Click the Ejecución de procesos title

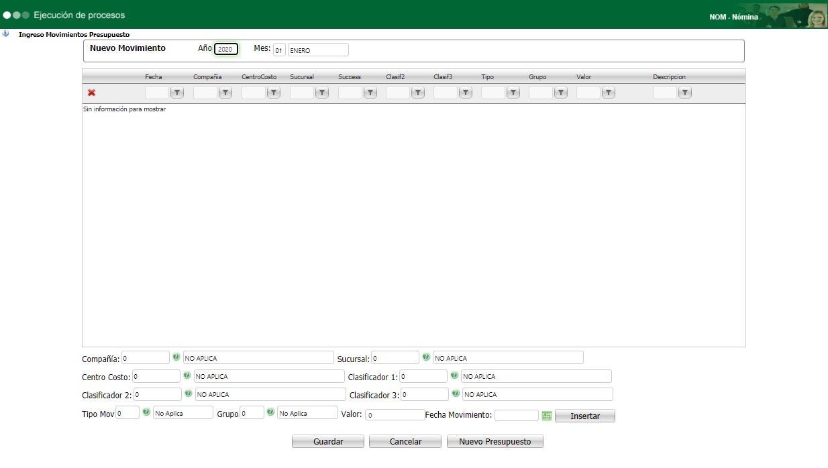79,15
